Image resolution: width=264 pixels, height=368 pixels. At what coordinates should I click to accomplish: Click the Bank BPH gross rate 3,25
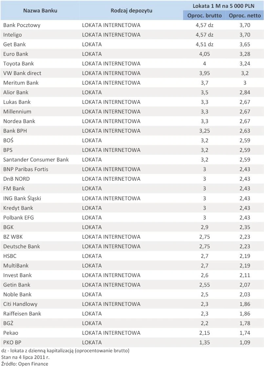pos(204,131)
